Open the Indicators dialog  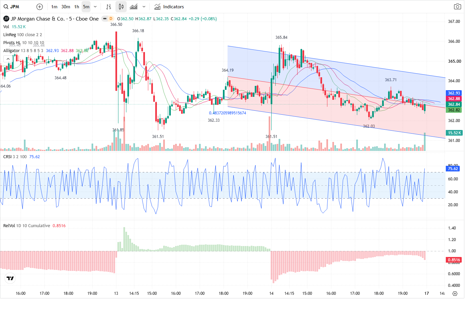click(169, 7)
